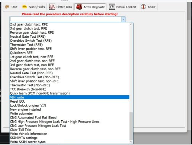Click the About info icon
Image resolution: width=192 pixels, height=145 pixels.
point(143,7)
